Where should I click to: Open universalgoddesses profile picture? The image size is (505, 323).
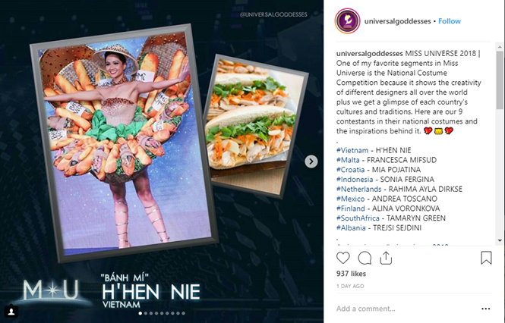(x=347, y=21)
